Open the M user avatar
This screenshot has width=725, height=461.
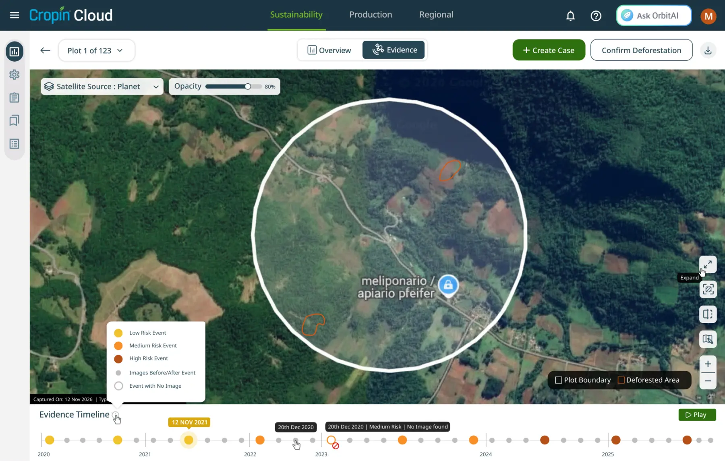(708, 16)
